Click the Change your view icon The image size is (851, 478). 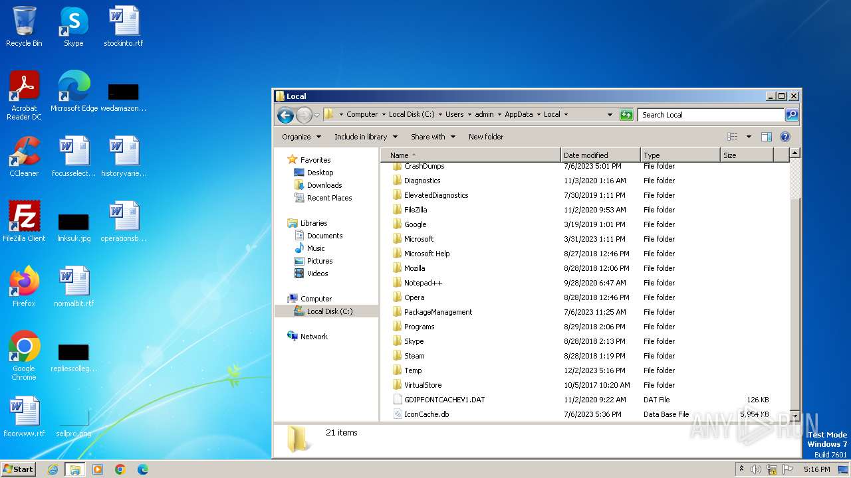(733, 137)
